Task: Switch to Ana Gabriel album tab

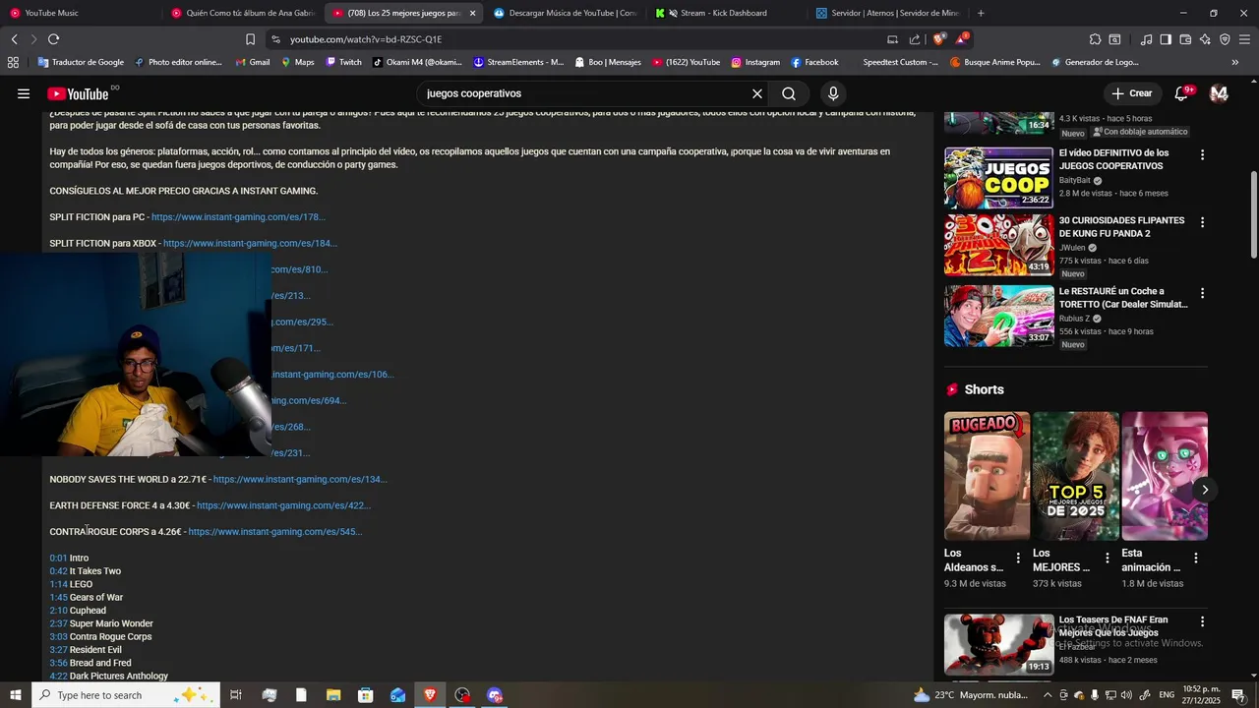Action: click(243, 13)
